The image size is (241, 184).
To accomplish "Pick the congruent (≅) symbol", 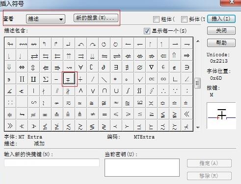I will tap(93, 102).
